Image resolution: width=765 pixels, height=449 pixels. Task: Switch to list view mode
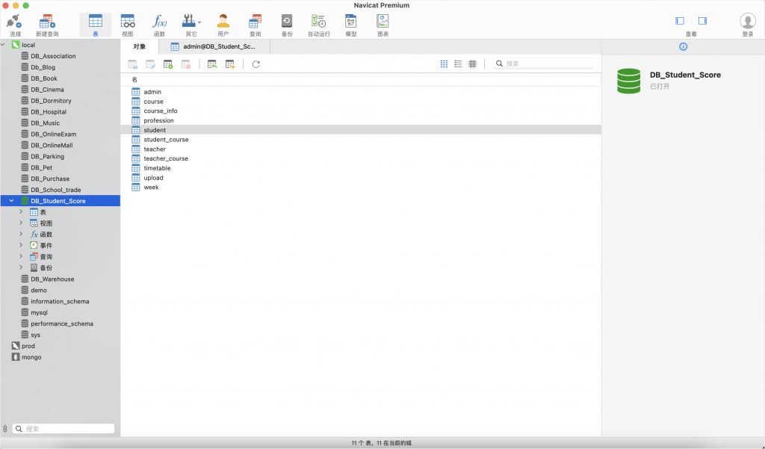coord(458,64)
